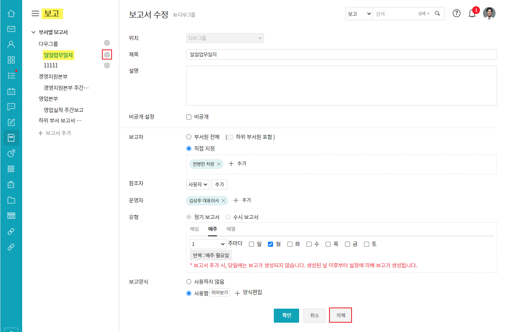
Task: Open the 사용자 dropdown for 참조자
Action: tap(198, 184)
